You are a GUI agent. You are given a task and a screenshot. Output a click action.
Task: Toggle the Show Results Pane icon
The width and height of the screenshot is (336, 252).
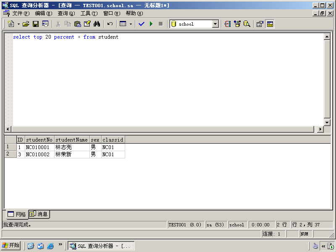click(x=270, y=24)
